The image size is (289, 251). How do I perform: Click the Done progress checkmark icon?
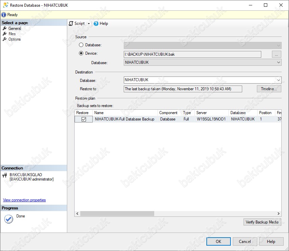tap(9, 219)
